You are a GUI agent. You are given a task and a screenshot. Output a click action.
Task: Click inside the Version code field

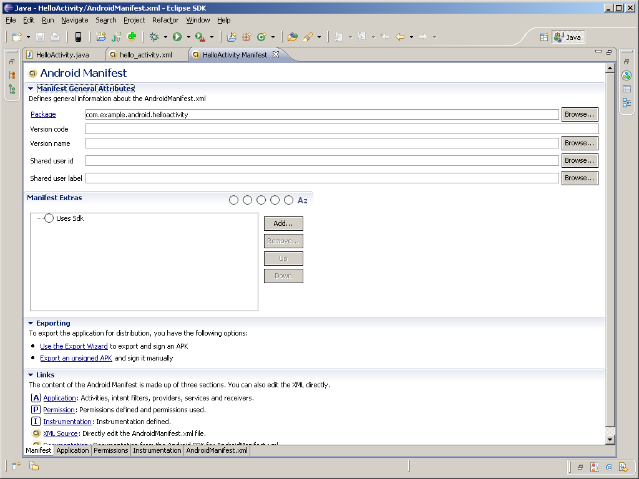point(341,129)
